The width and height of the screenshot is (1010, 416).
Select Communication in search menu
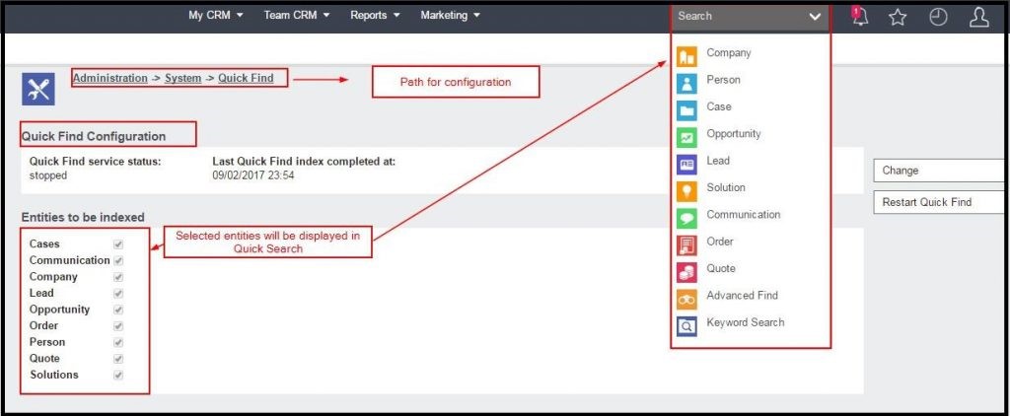click(744, 215)
